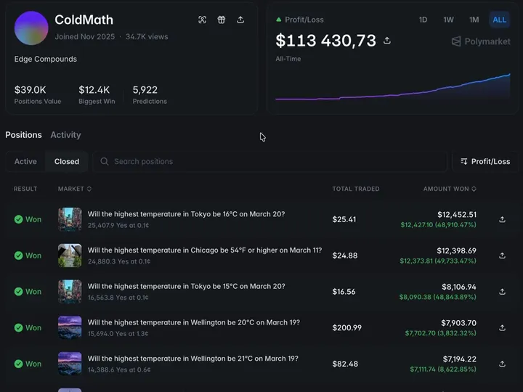Viewport: 523px width, 392px height.
Task: Click the $12,452.51 amount won
Action: (457, 214)
